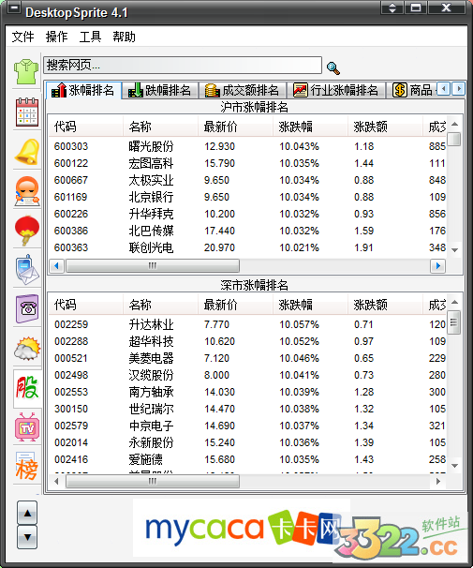
Task: Sort 沪市 table by 涨跌幅 header
Action: pos(311,127)
